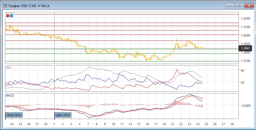This screenshot has width=256, height=130.
Task: Click date 7 on the time axis
Action: (x=88, y=124)
